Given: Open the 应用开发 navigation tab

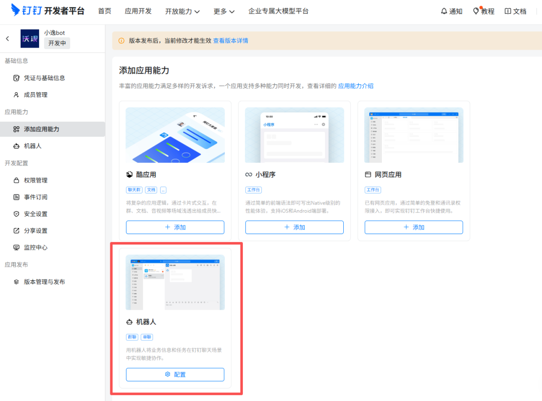Looking at the screenshot, I should click(x=138, y=11).
